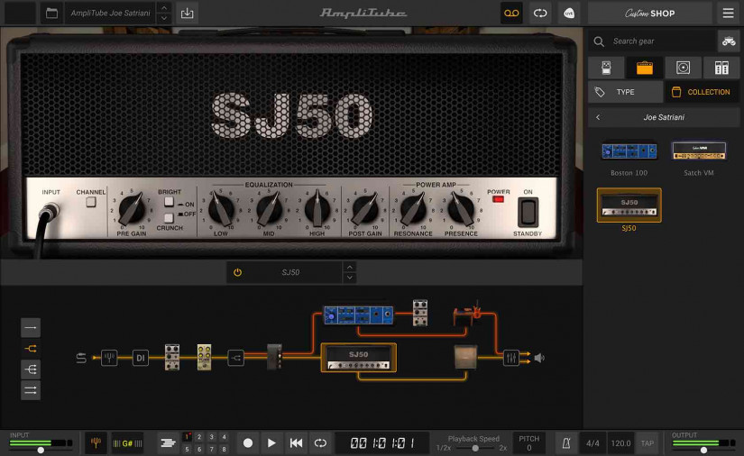Step SJ50 model selector up
The image size is (744, 456).
[x=350, y=268]
